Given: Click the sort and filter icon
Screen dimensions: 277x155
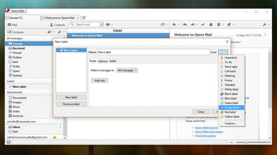Looking at the screenshot, I should coord(162,25).
